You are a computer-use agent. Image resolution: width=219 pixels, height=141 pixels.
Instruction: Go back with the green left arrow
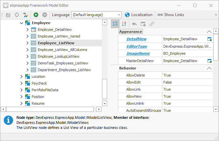pos(36,15)
